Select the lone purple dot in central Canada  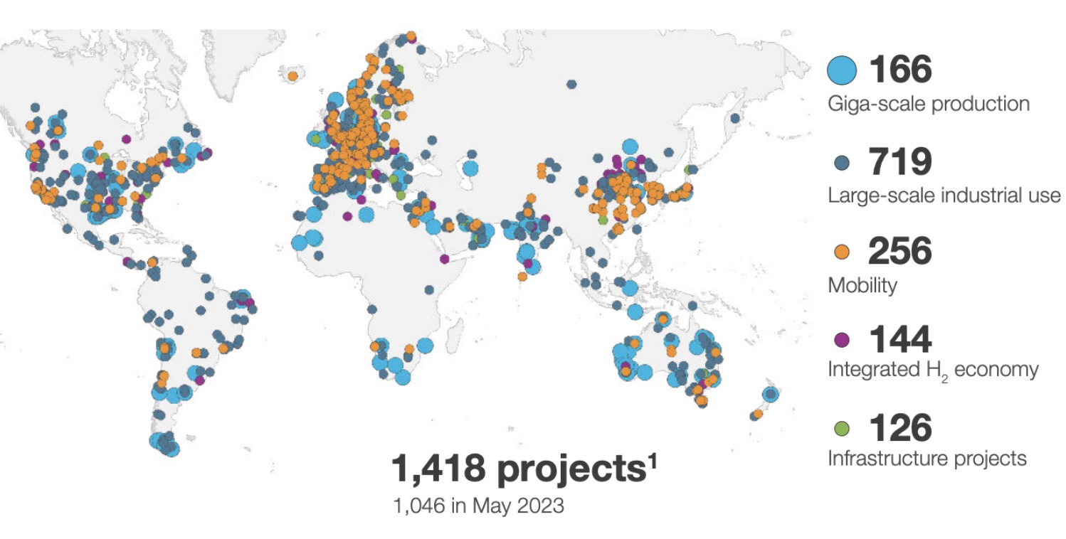pyautogui.click(x=127, y=139)
